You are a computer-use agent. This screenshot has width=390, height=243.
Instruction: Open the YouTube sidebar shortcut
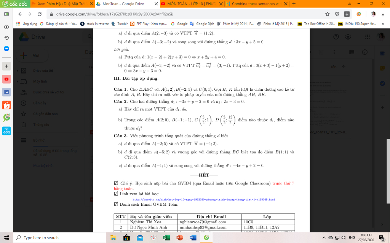click(6, 79)
